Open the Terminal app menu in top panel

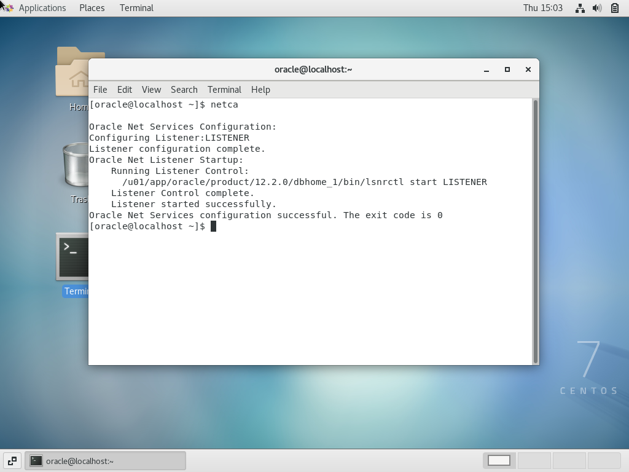click(x=136, y=8)
